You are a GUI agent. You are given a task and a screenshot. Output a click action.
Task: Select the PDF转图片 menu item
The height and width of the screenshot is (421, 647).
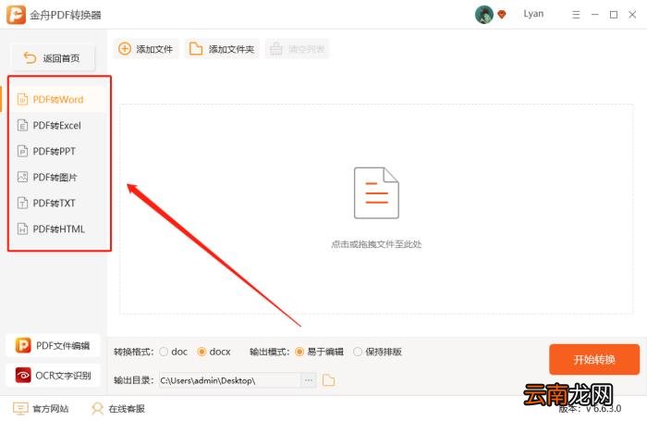(x=55, y=178)
